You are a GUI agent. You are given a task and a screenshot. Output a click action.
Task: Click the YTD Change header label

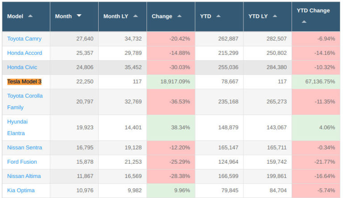coord(313,11)
